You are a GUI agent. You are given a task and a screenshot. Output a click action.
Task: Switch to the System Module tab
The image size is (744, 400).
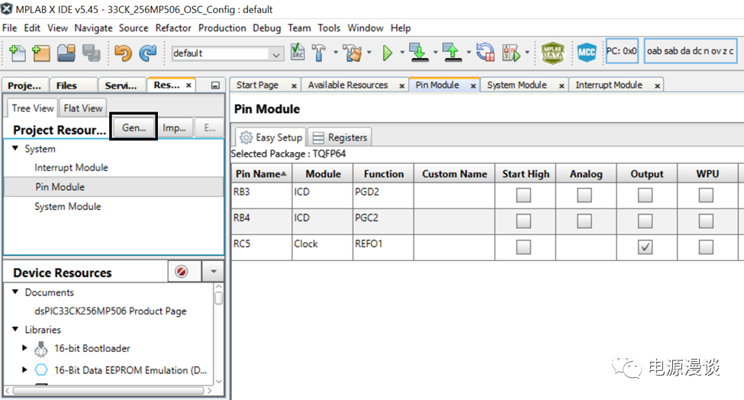[x=517, y=85]
